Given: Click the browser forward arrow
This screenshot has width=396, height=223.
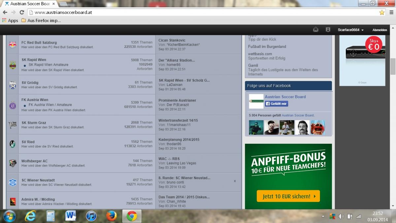Looking at the screenshot, I should click(13, 12).
